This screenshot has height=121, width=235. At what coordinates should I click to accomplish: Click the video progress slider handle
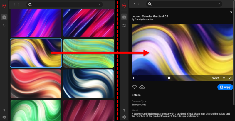click(169, 78)
